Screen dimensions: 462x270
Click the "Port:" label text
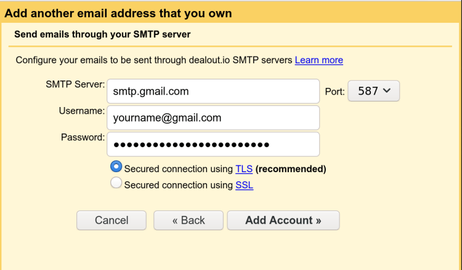(x=334, y=92)
